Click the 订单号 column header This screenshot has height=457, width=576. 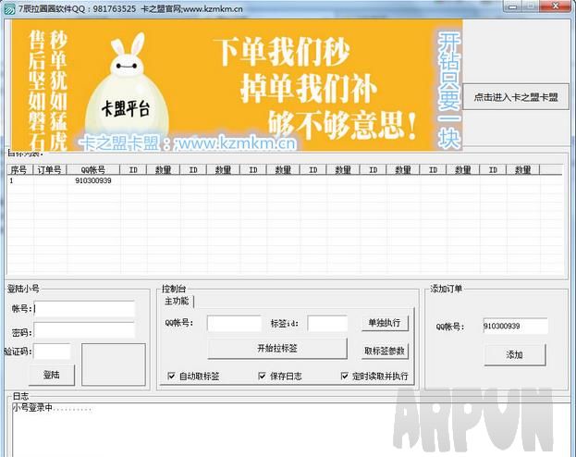50,170
